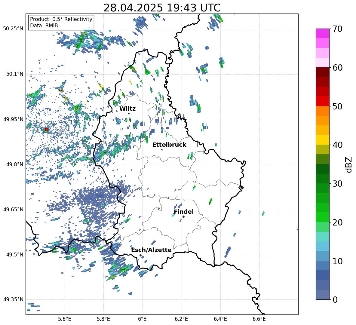Viewport: 356px width, 325px height.
Task: Click the 20 tick label on colorbar
Action: pyautogui.click(x=337, y=222)
